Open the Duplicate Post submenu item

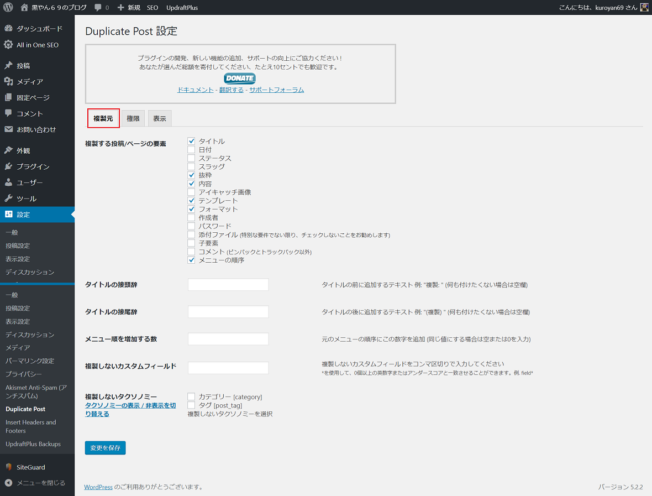tap(25, 409)
